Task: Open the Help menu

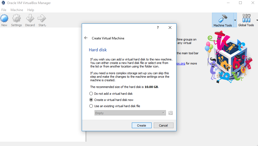Action: pos(31,10)
